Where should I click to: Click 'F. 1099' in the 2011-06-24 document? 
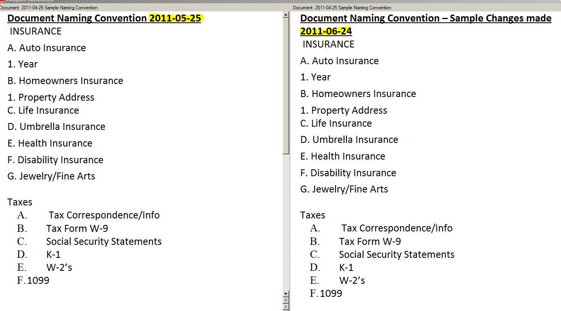[326, 294]
